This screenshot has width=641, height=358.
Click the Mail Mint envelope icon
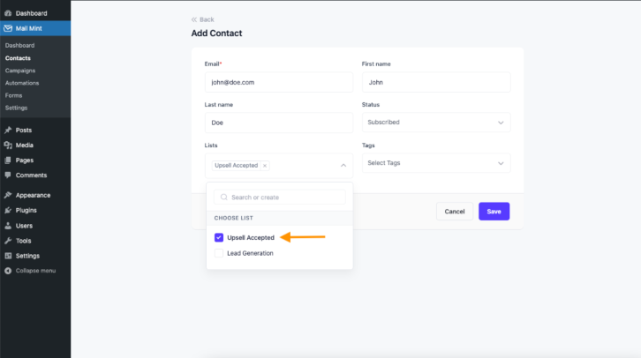(8, 28)
